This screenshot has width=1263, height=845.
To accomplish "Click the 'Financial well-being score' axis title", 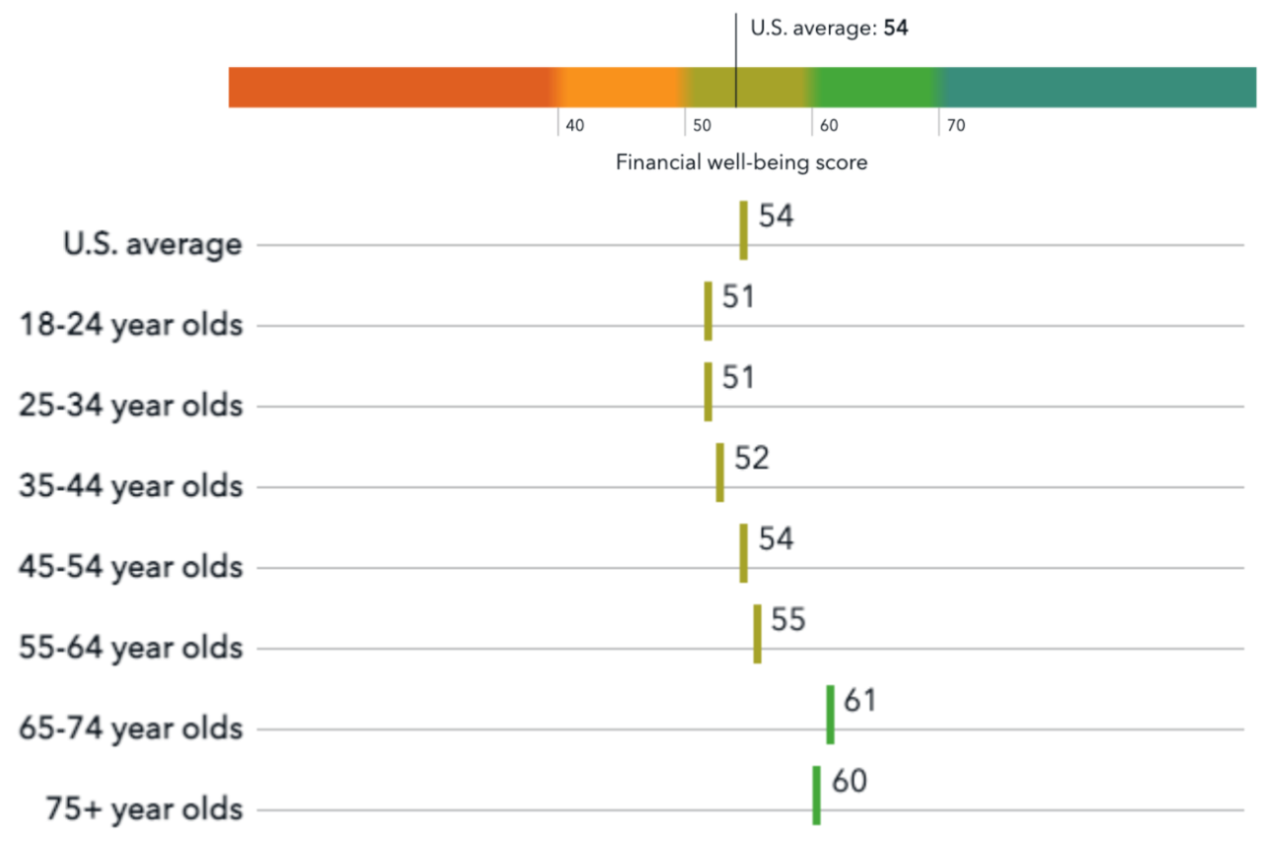I will coord(742,163).
